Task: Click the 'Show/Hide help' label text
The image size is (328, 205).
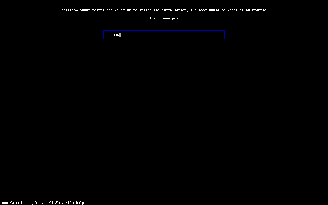Action: pos(69,203)
